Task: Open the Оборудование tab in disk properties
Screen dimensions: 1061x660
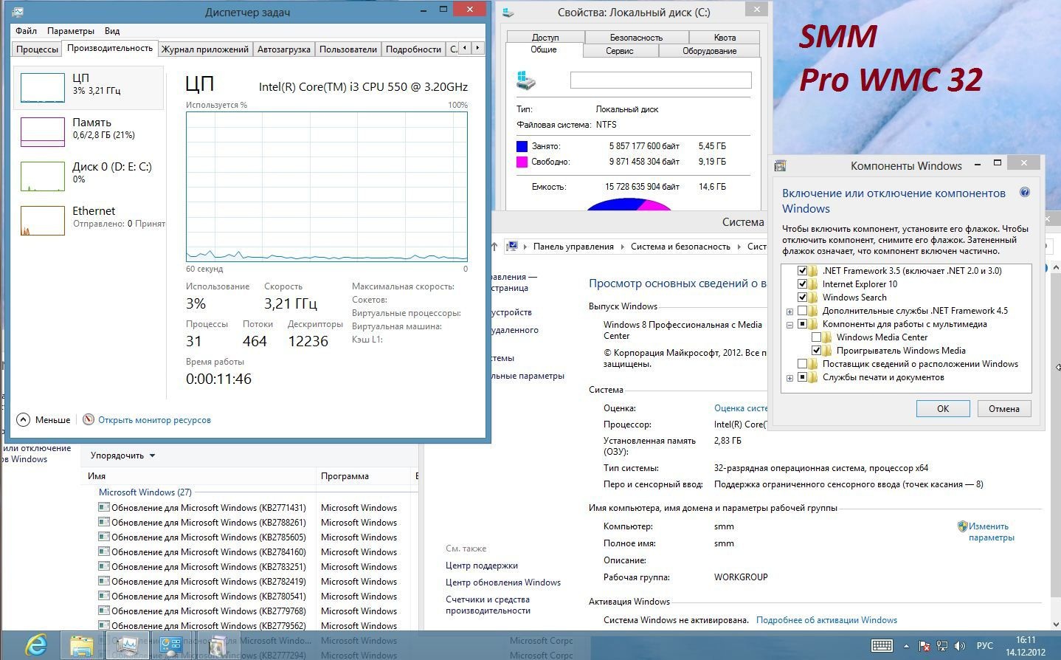Action: [709, 51]
